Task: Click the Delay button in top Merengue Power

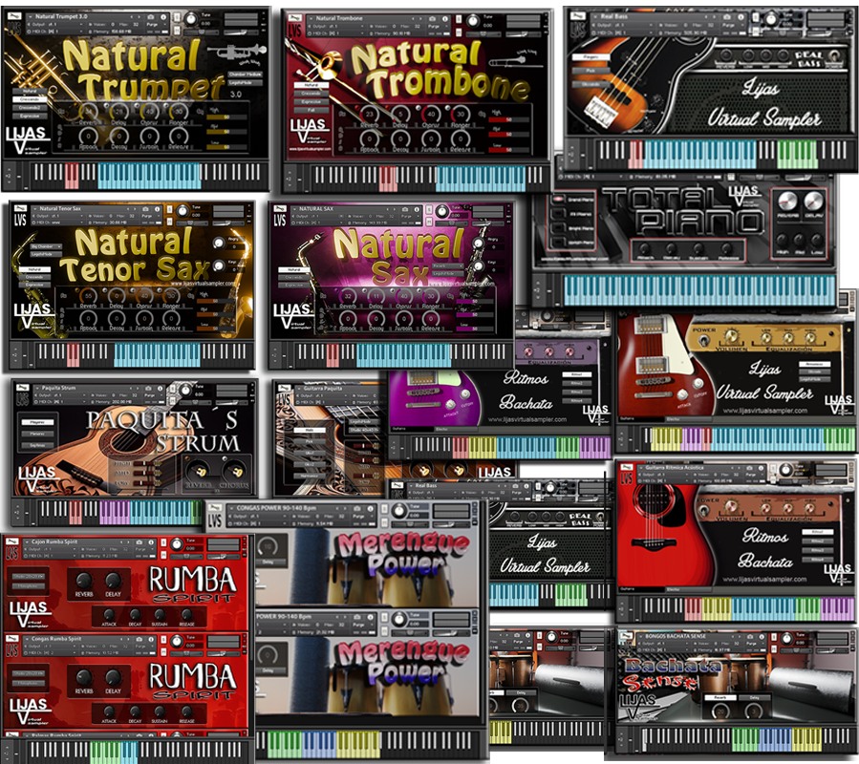Action: (268, 562)
